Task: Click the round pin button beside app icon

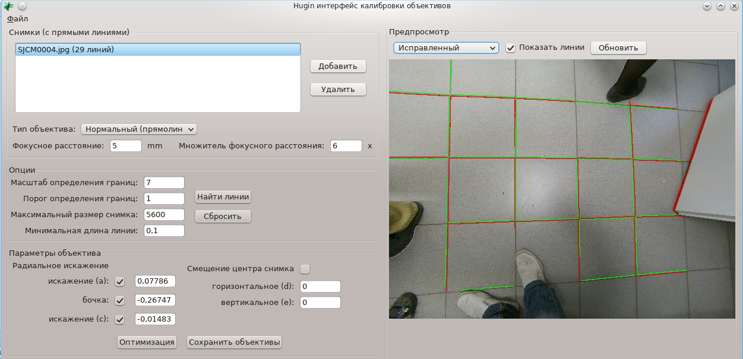Action: pyautogui.click(x=22, y=6)
